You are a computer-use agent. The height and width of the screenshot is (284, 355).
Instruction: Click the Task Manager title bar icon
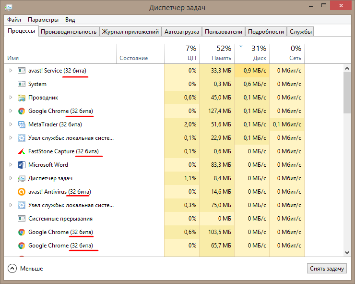pos(8,8)
